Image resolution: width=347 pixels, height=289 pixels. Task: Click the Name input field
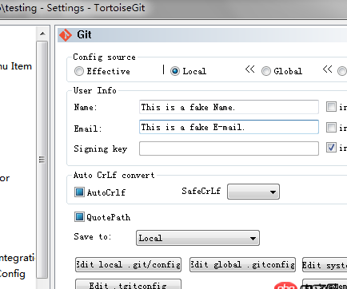coord(229,107)
